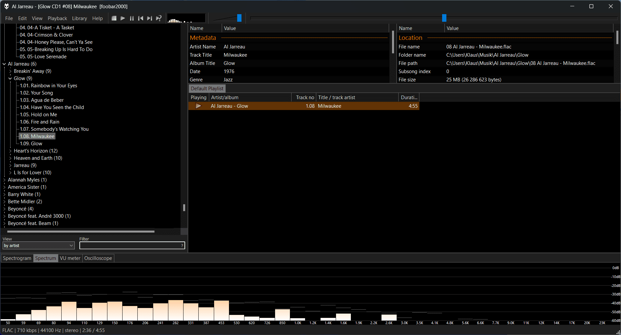621x335 pixels.
Task: Adjust the volume slider
Action: point(240,18)
